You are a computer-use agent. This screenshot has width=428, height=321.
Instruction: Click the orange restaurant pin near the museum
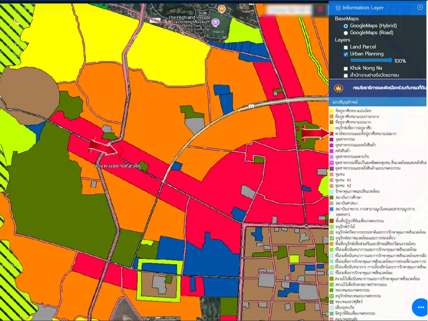point(220,8)
